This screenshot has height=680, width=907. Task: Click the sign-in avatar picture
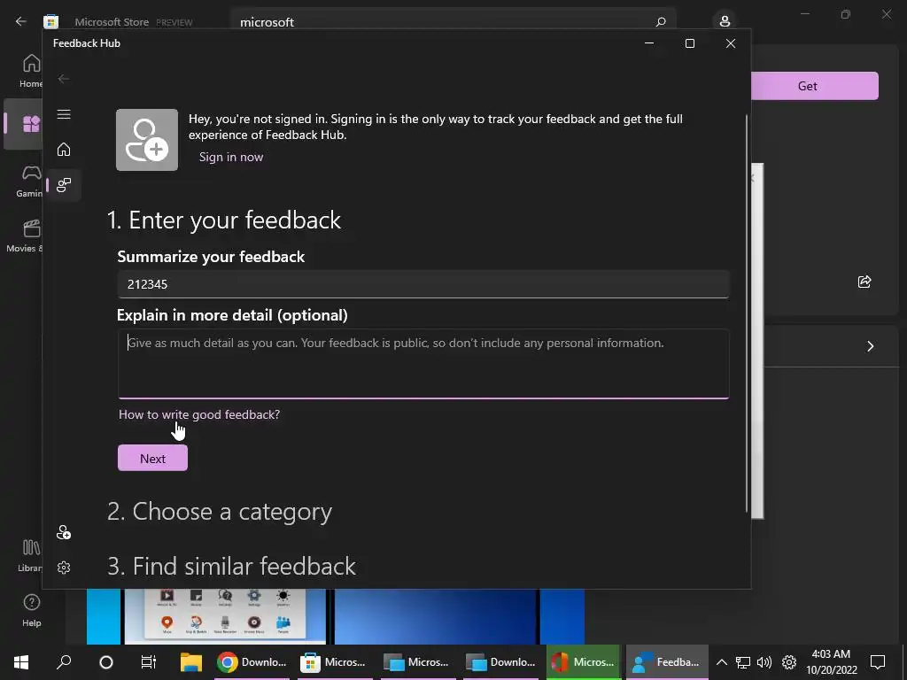[147, 140]
